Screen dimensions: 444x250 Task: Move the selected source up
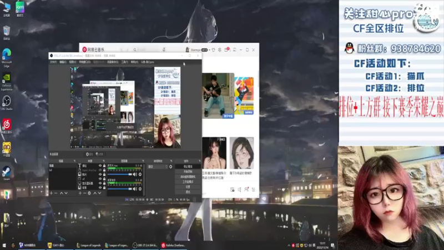95,193
